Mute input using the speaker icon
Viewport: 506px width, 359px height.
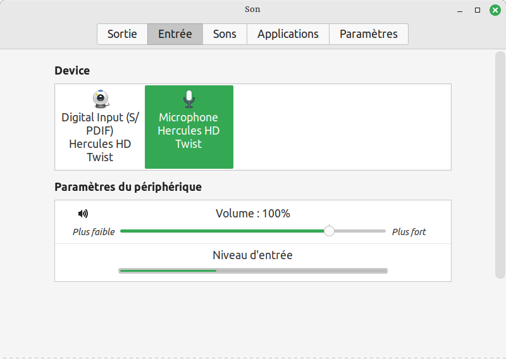point(83,214)
